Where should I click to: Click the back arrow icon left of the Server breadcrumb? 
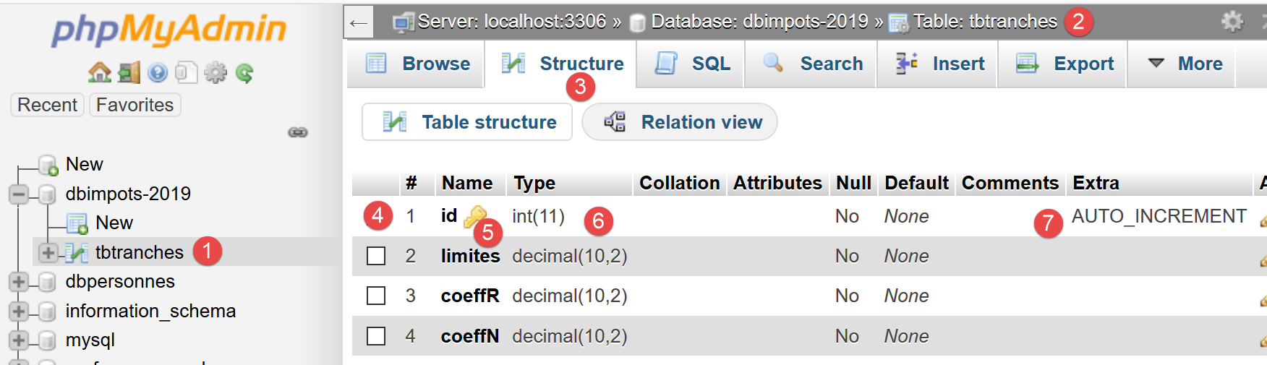pyautogui.click(x=359, y=22)
